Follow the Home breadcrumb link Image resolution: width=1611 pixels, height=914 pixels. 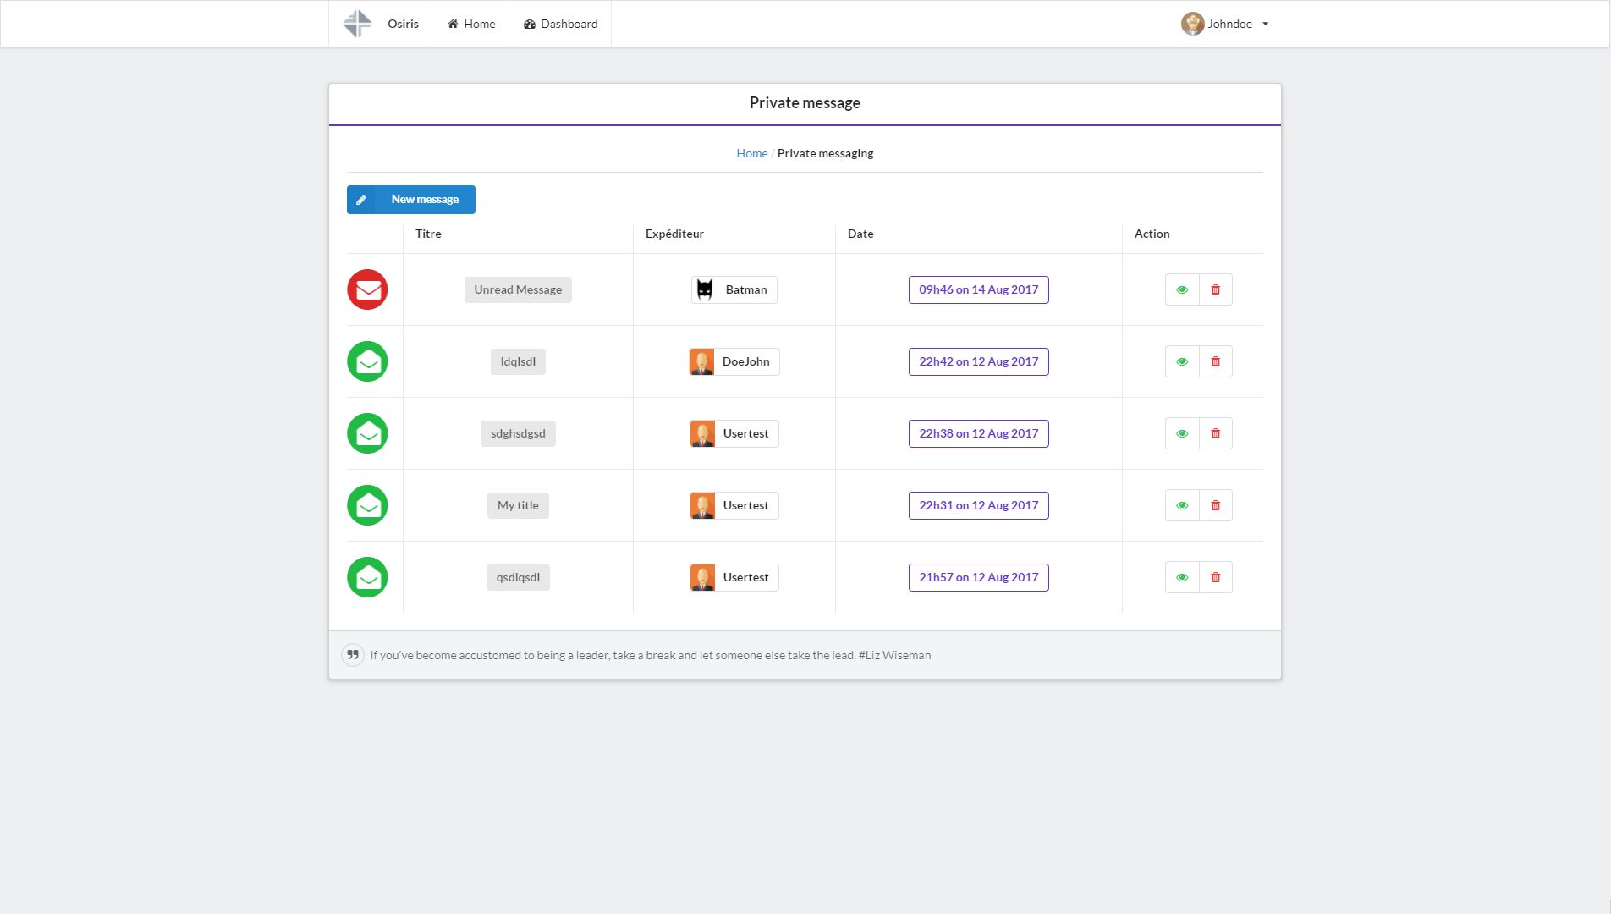coord(751,153)
